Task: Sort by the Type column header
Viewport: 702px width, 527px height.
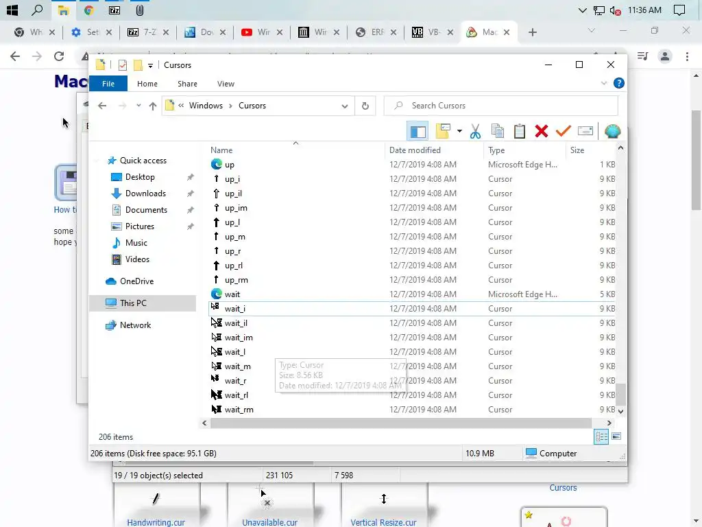Action: pos(524,150)
